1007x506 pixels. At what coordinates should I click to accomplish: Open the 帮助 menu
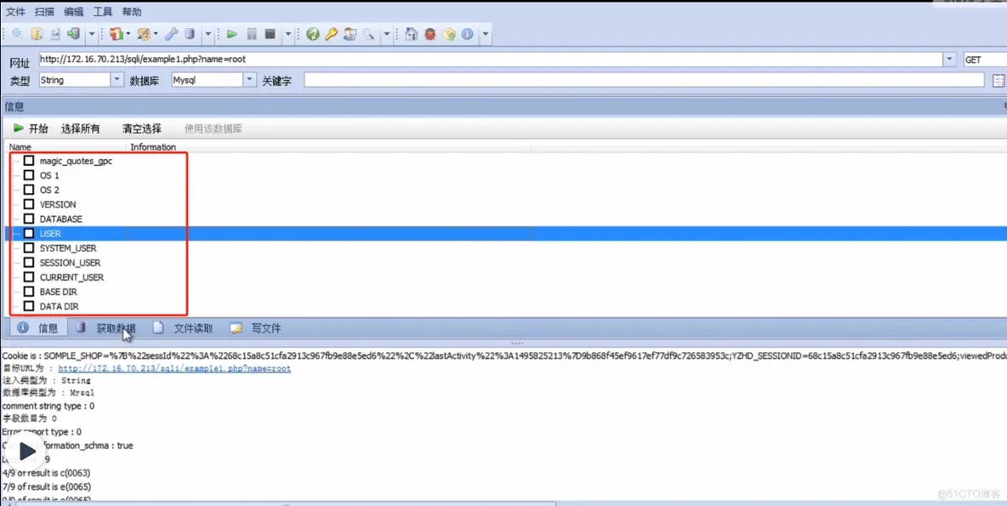pos(132,12)
